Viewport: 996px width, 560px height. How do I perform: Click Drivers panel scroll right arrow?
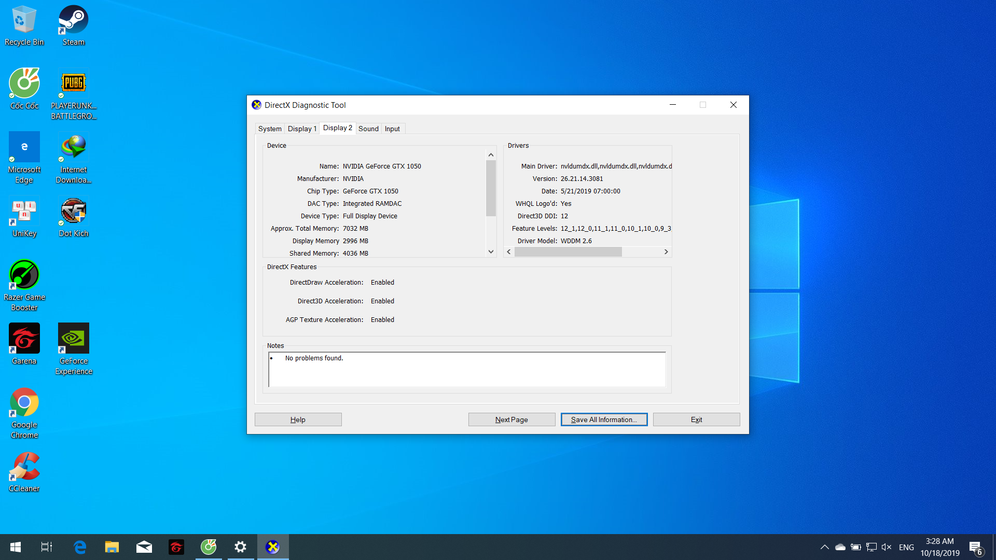coord(666,251)
